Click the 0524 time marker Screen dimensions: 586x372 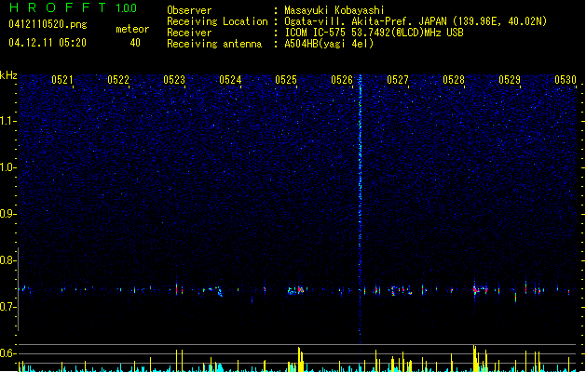[230, 80]
